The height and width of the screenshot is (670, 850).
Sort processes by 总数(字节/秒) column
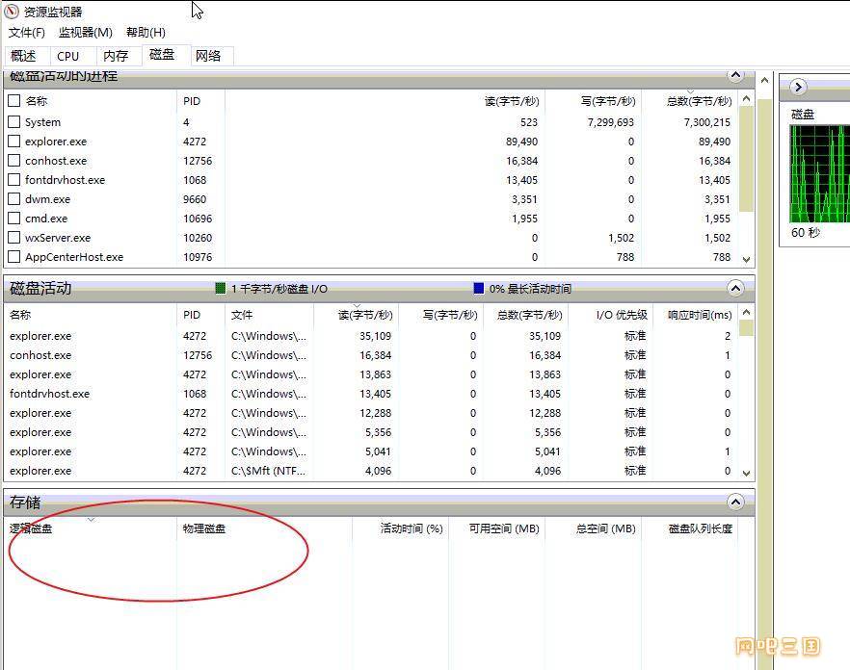point(699,101)
